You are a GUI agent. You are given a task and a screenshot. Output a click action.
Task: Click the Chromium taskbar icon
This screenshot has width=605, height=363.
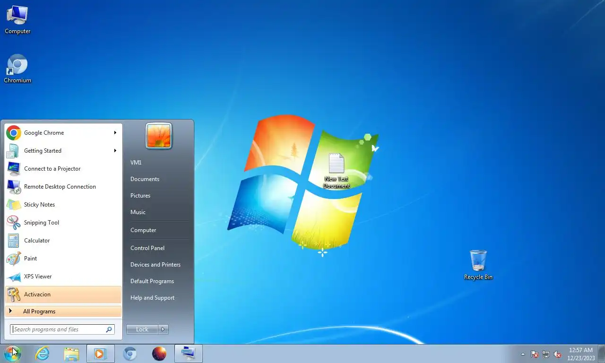130,354
